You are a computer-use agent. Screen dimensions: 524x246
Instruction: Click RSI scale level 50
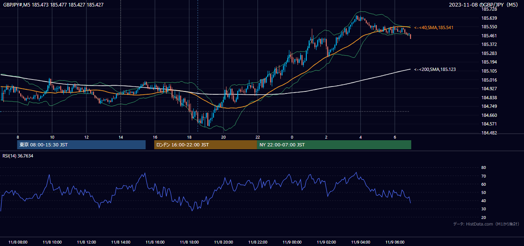click(x=483, y=192)
